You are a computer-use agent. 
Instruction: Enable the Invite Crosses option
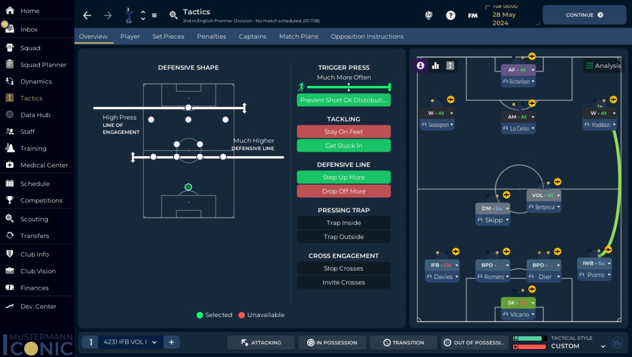(344, 282)
